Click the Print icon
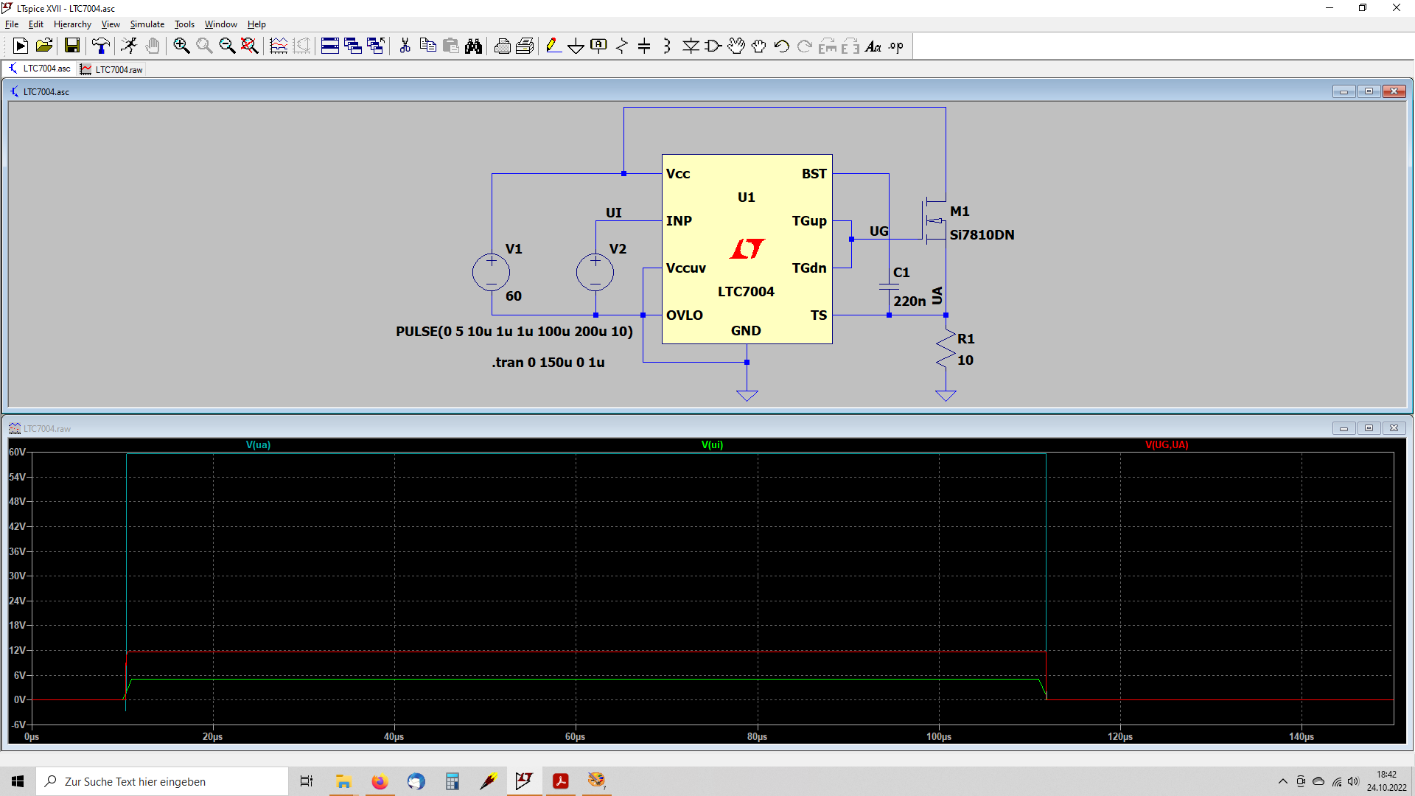The height and width of the screenshot is (796, 1415). [502, 46]
